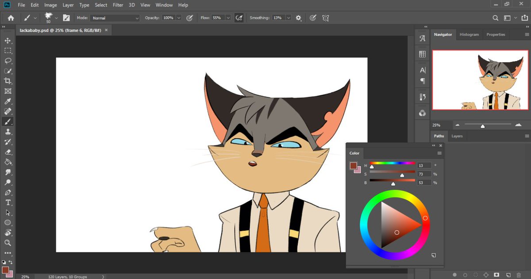Open the Edit Toolbar three-dots button
The height and width of the screenshot is (279, 531).
pos(8,253)
